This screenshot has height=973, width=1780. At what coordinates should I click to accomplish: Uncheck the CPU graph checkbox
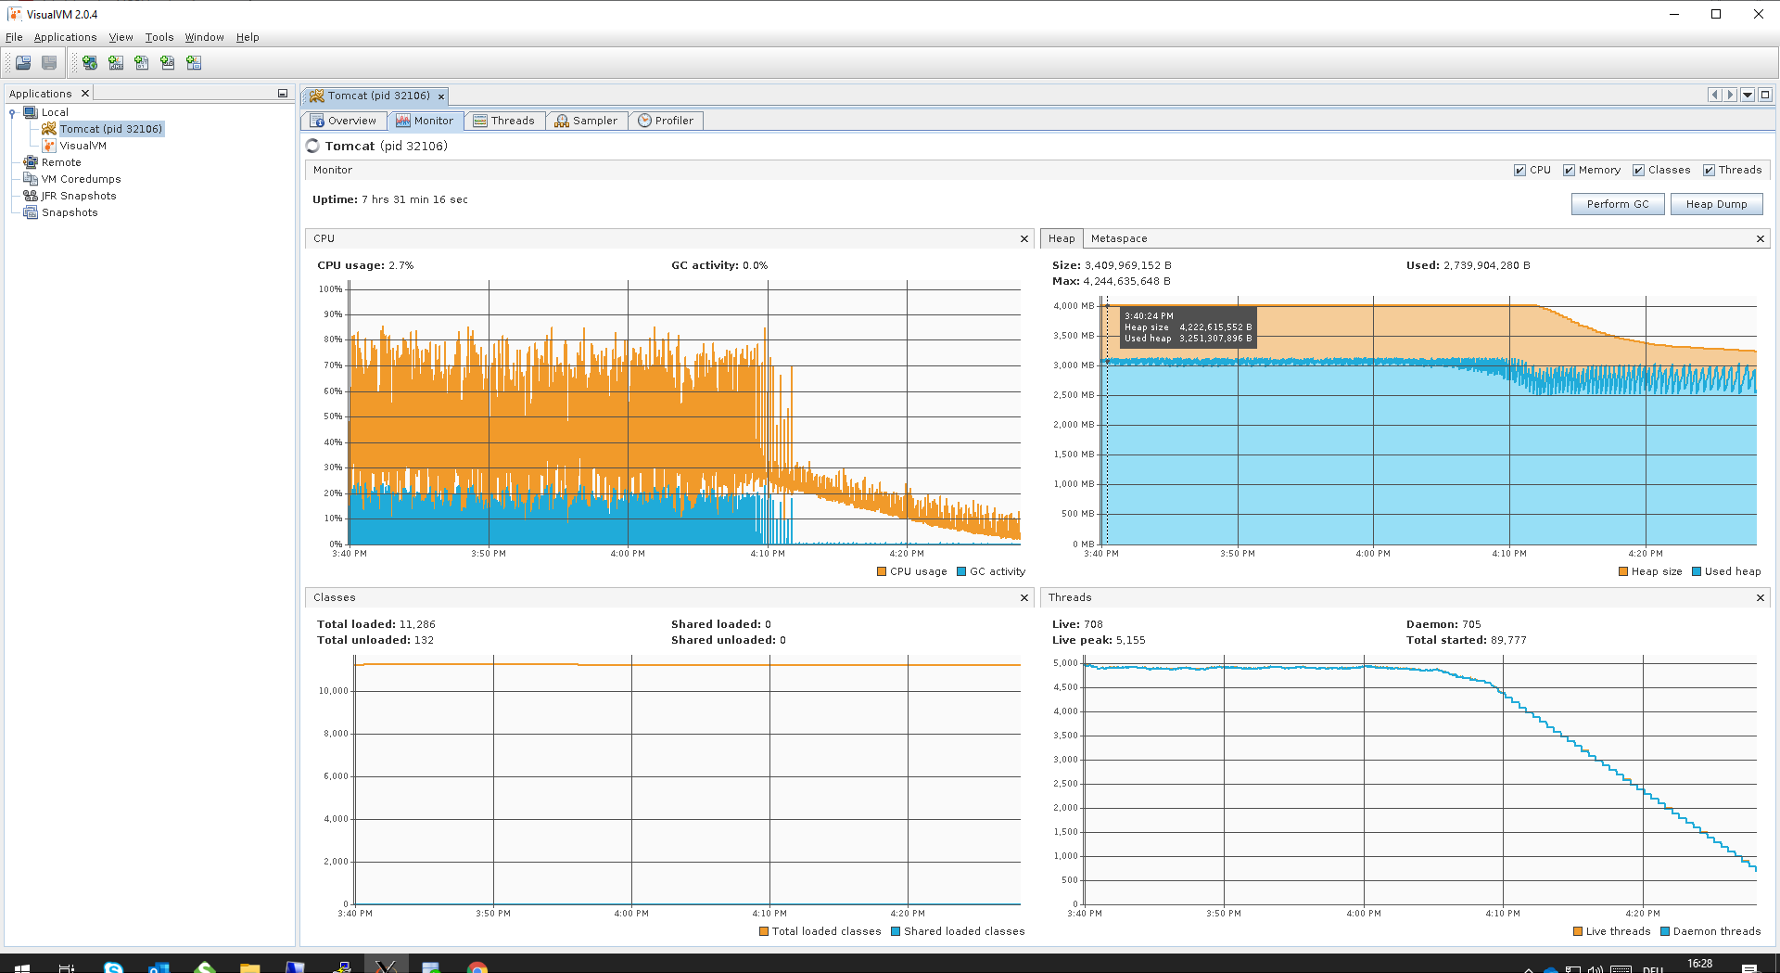pos(1519,170)
